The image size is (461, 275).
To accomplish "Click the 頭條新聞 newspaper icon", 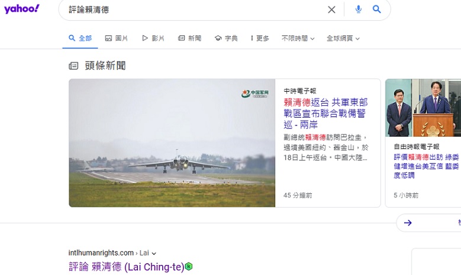I will click(73, 66).
